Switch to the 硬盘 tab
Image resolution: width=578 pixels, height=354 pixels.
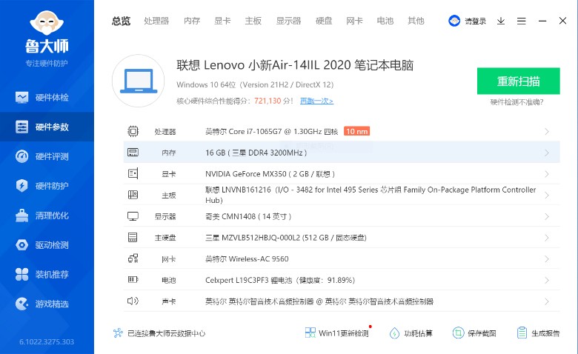point(324,21)
